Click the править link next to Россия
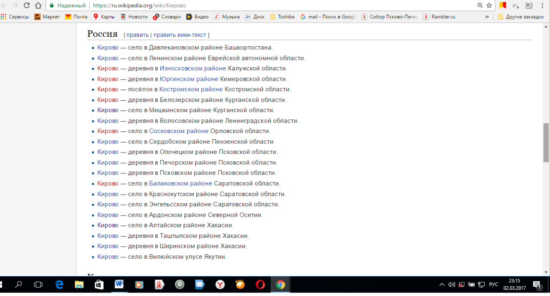 tap(137, 35)
